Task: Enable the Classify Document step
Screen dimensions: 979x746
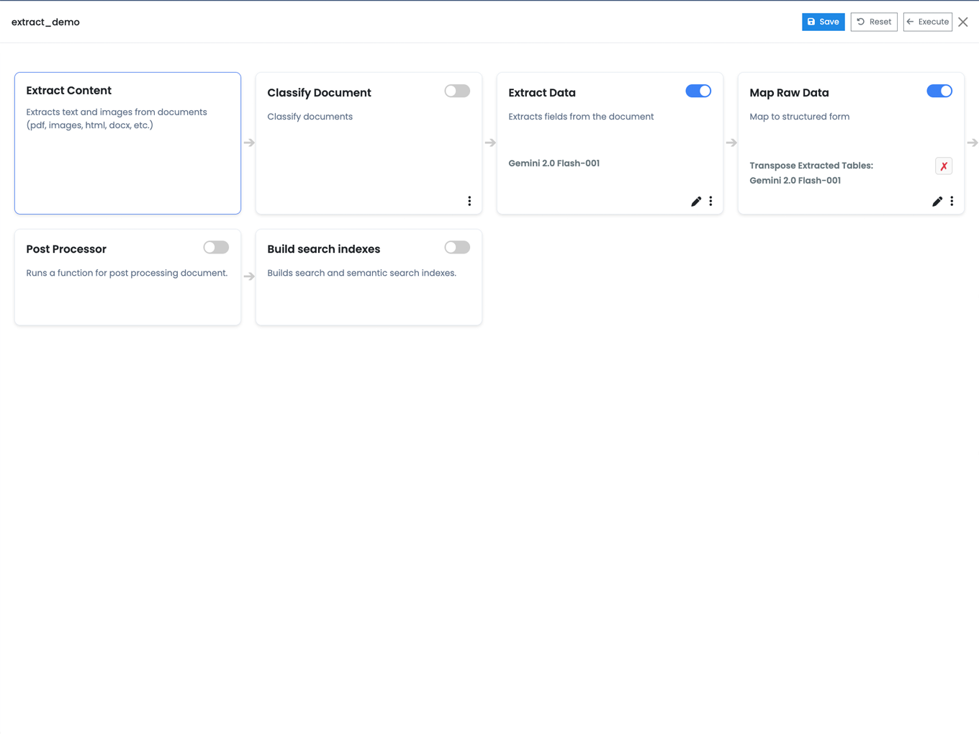Action: point(456,91)
